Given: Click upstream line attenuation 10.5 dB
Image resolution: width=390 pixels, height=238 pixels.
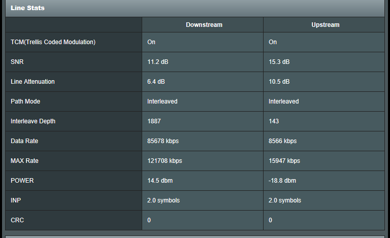Looking at the screenshot, I should 279,82.
